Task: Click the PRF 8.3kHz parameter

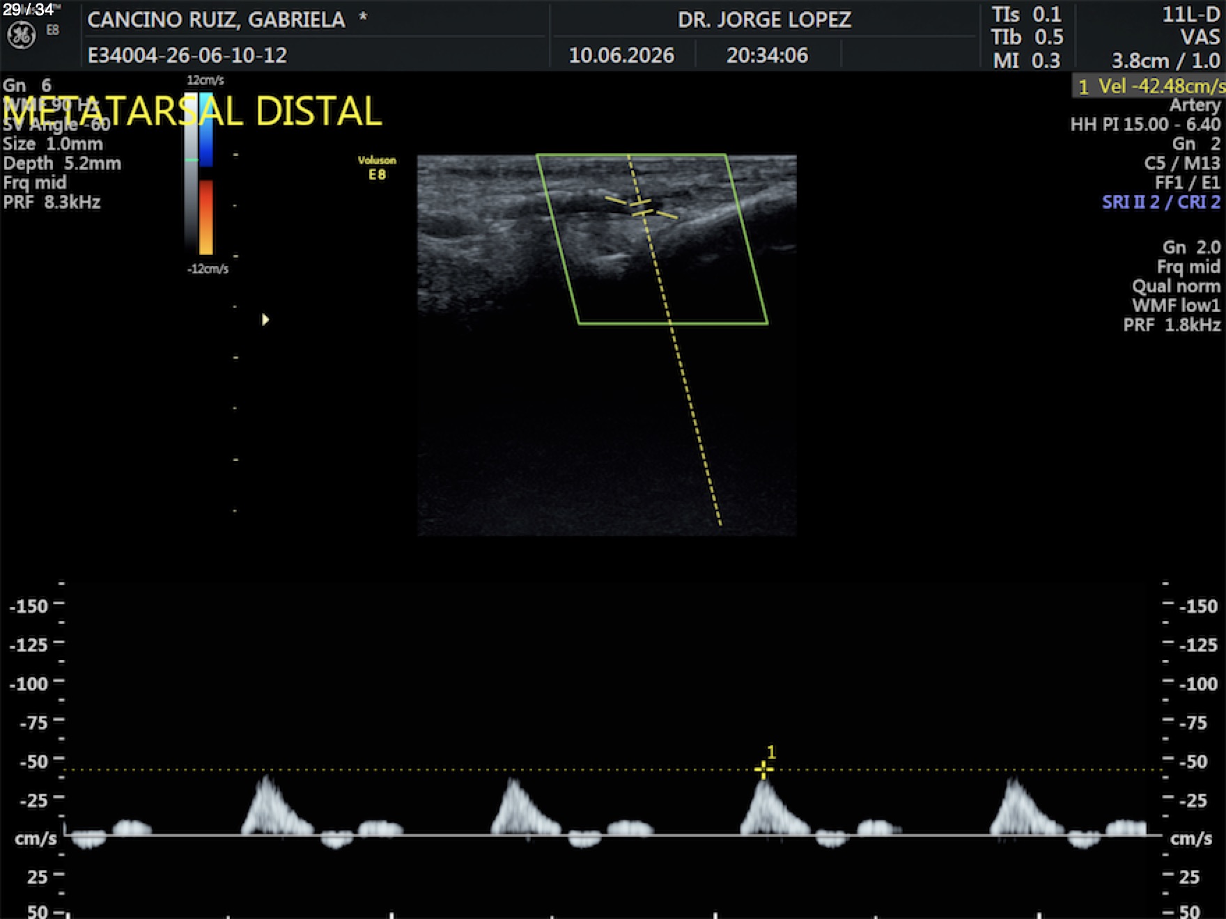Action: [x=52, y=203]
